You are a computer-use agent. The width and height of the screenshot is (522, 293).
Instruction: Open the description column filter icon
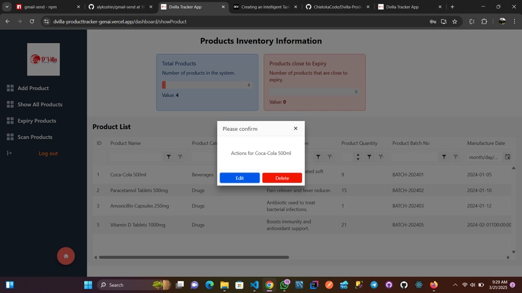point(318,157)
